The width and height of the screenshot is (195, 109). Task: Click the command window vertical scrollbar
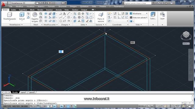[193, 98]
